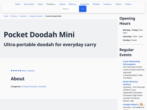The height and width of the screenshot is (110, 147).
Task: Open the Compact Doodahs category link
Action: click(x=29, y=87)
